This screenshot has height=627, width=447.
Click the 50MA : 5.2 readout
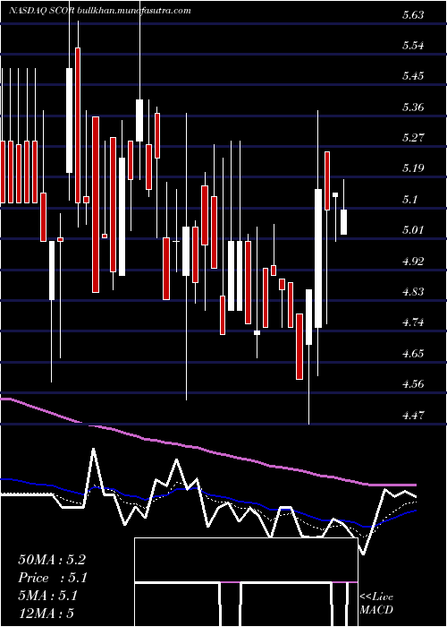pos(52,560)
